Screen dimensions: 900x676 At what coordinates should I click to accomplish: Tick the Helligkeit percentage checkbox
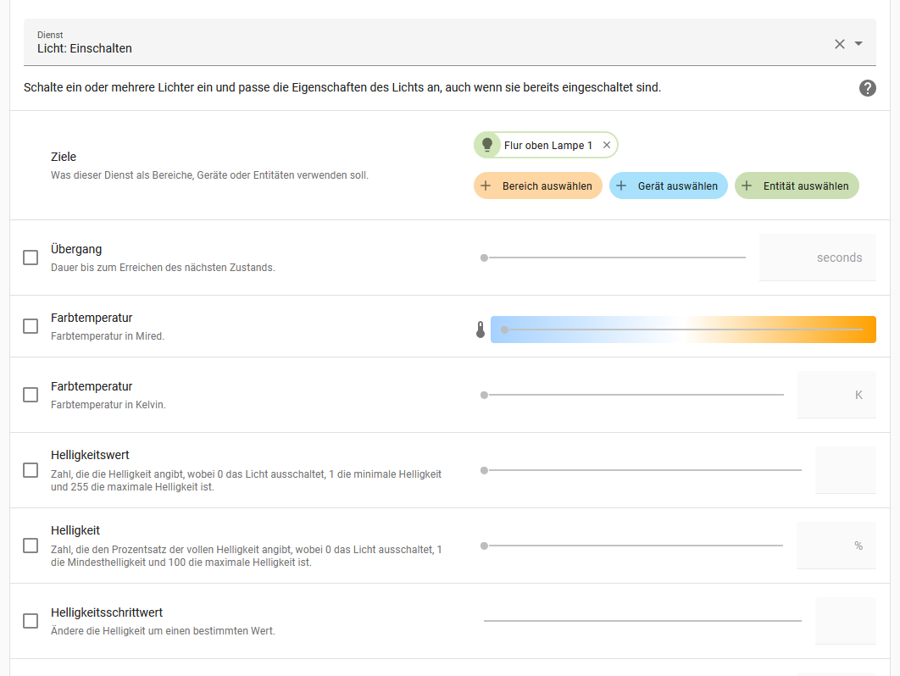pos(31,546)
